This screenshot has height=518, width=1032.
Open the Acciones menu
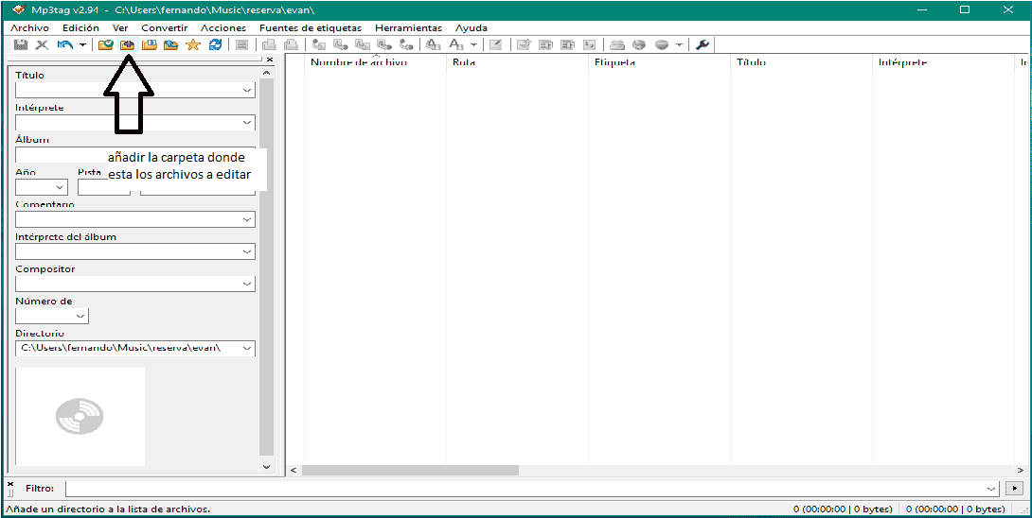pos(223,28)
